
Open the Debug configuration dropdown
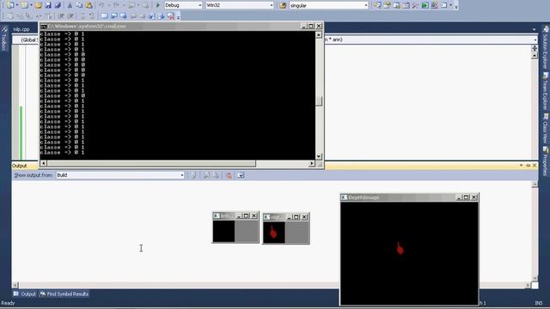[183, 5]
